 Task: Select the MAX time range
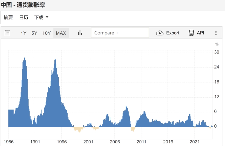click(x=61, y=33)
